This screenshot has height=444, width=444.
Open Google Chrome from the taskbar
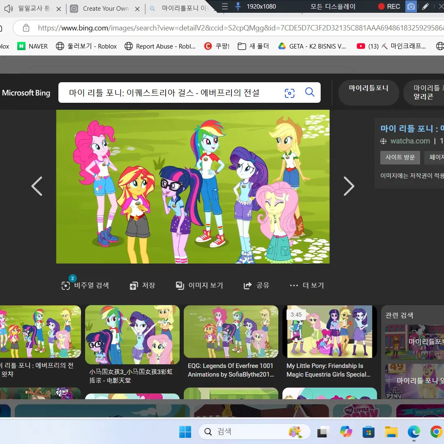(x=437, y=432)
